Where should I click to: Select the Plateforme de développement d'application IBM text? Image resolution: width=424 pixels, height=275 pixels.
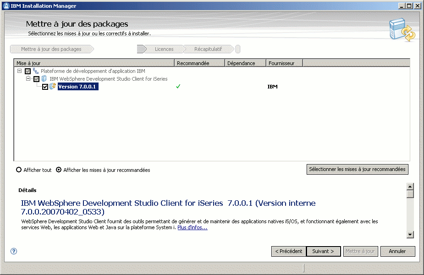pyautogui.click(x=93, y=71)
